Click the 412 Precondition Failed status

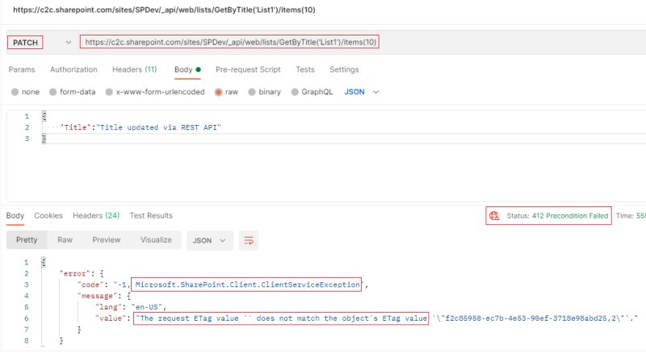click(570, 215)
